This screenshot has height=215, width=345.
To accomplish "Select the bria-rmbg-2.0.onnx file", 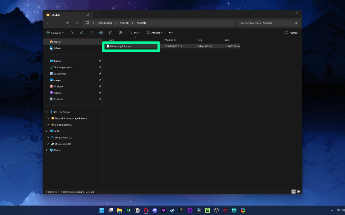I will [120, 46].
